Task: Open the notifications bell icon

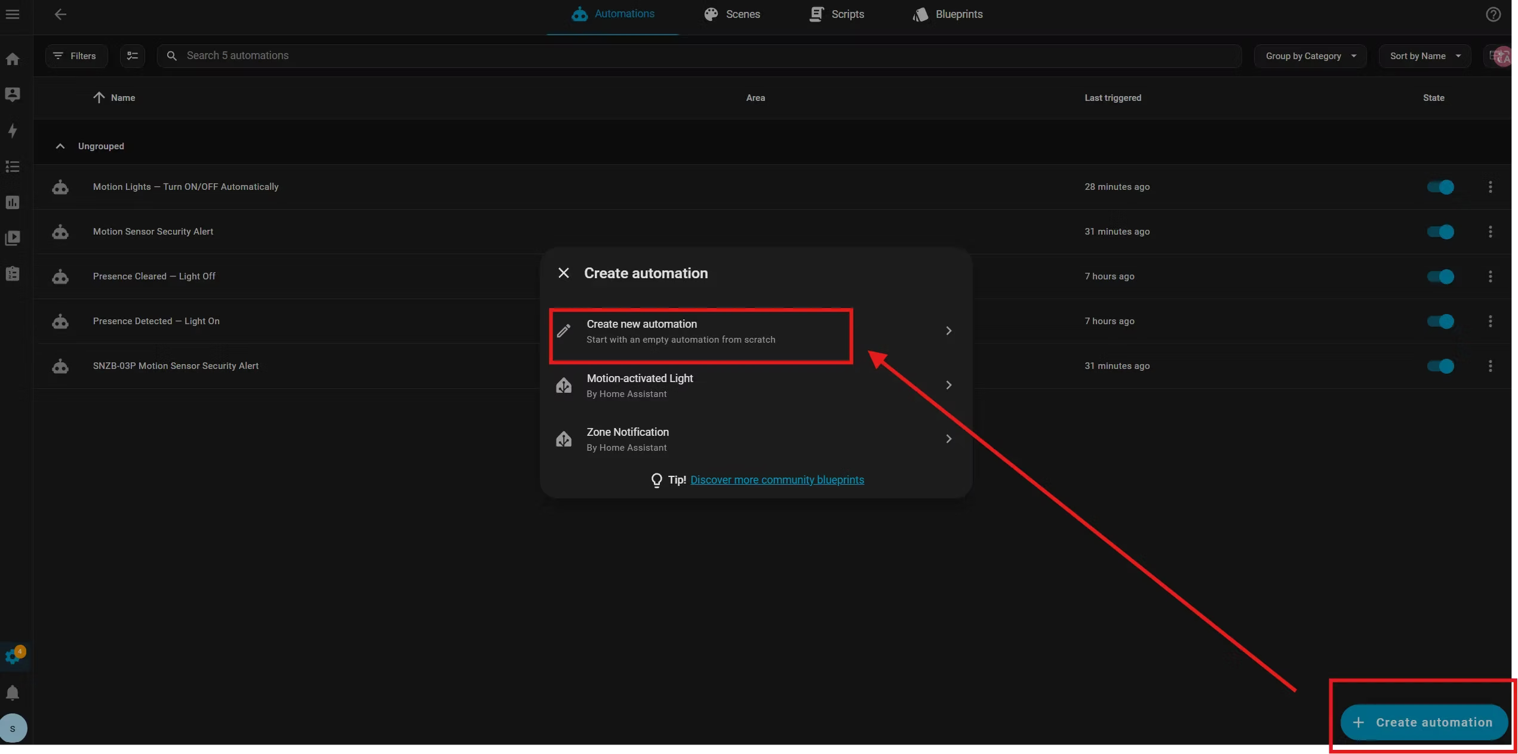Action: (x=13, y=693)
